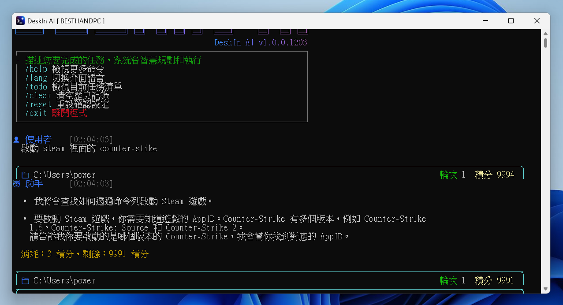Screen dimensions: 563x305
Task: Click the line starting 1.6、Counter-Strike: Source
Action: pos(136,228)
